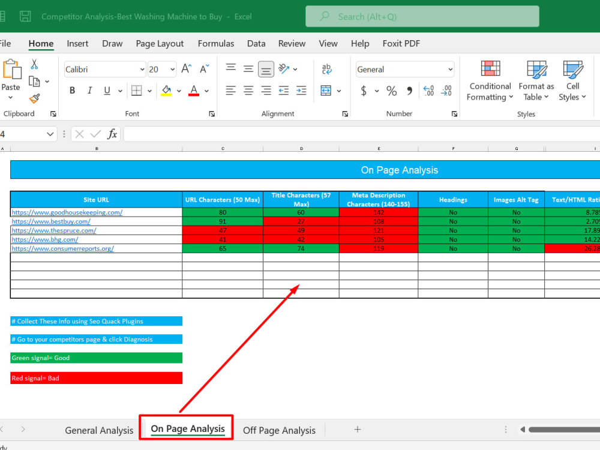The image size is (600, 450).
Task: Click into the formula bar field
Action: (362, 134)
